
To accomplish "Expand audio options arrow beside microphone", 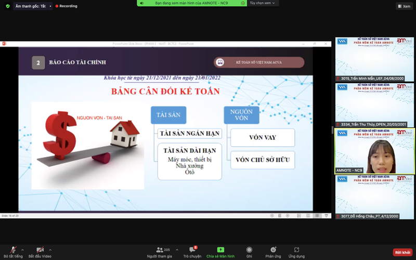I will pos(21,248).
